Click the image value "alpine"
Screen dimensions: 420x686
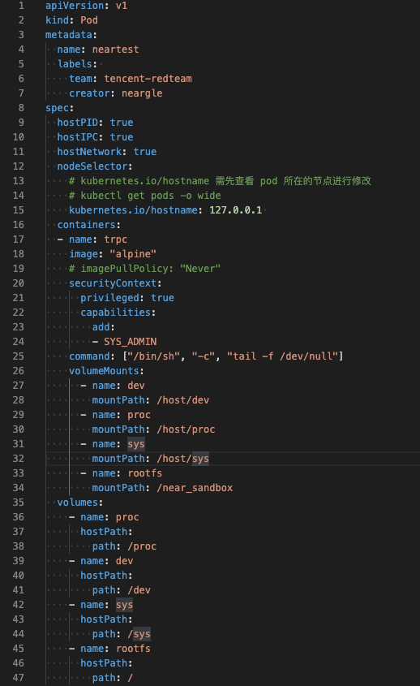coord(133,254)
